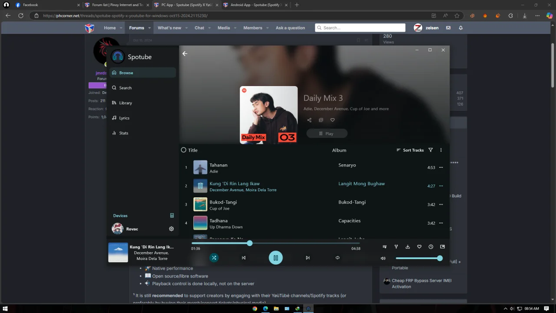Open Library in Spotube sidebar

coord(142,103)
